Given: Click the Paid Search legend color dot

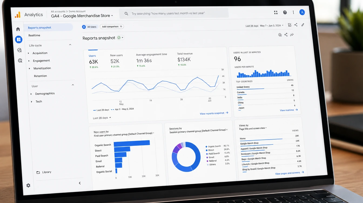Looking at the screenshot, I should click(x=207, y=154).
